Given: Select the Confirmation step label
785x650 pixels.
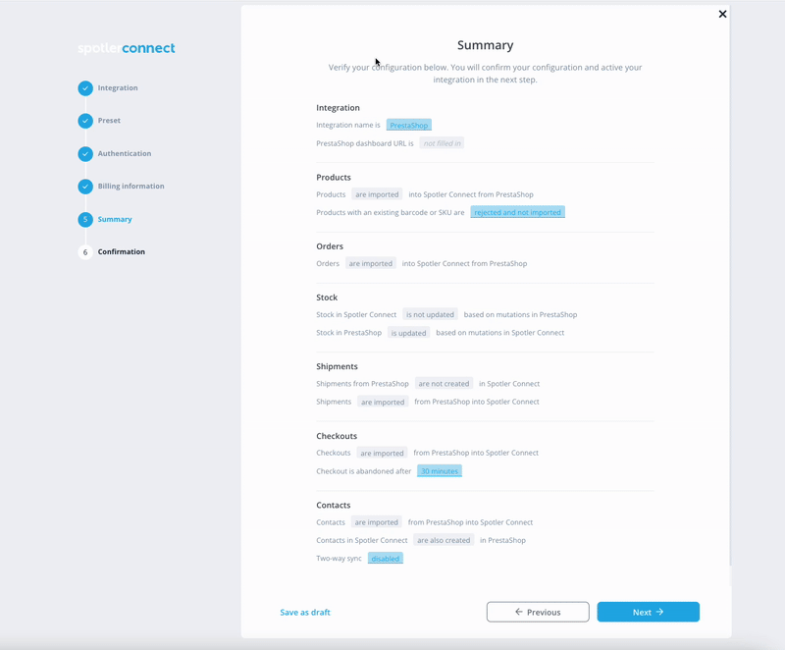Looking at the screenshot, I should click(x=121, y=251).
